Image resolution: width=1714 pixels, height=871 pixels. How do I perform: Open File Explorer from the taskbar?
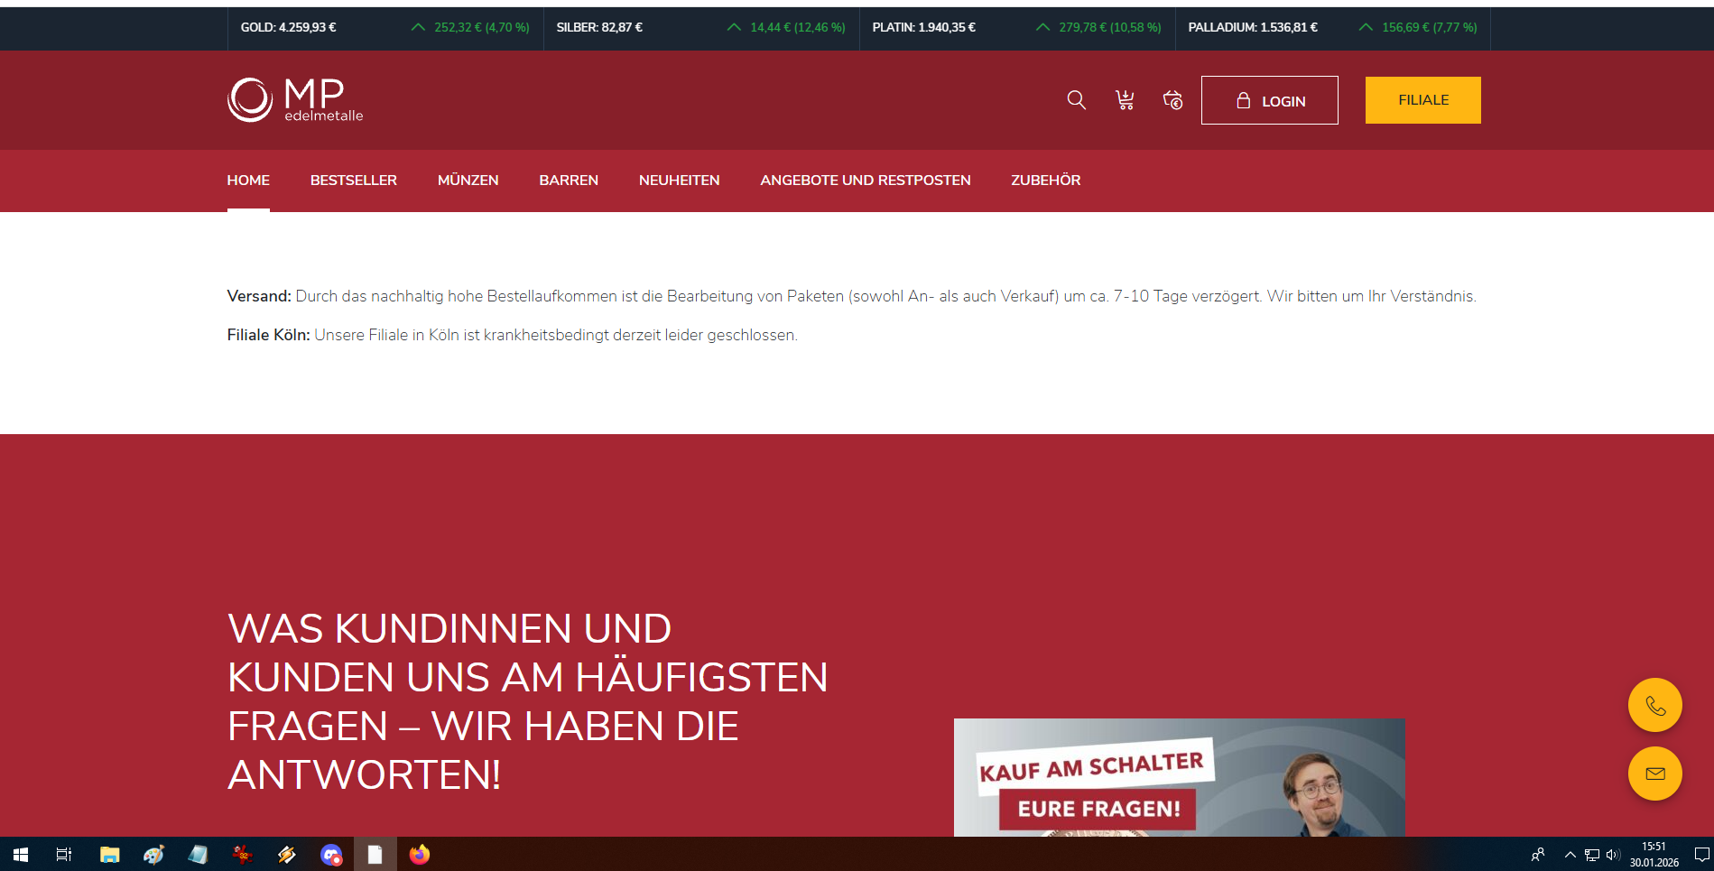[x=109, y=854]
